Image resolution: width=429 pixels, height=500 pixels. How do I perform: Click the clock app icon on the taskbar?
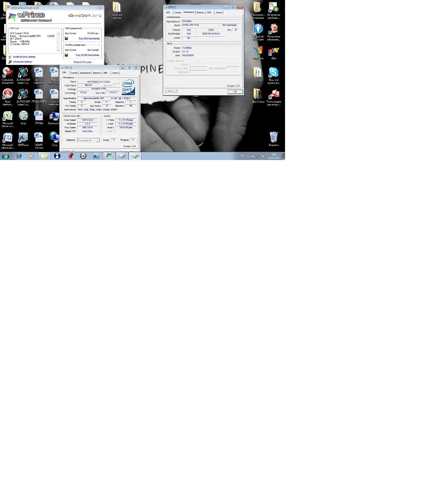coord(83,156)
